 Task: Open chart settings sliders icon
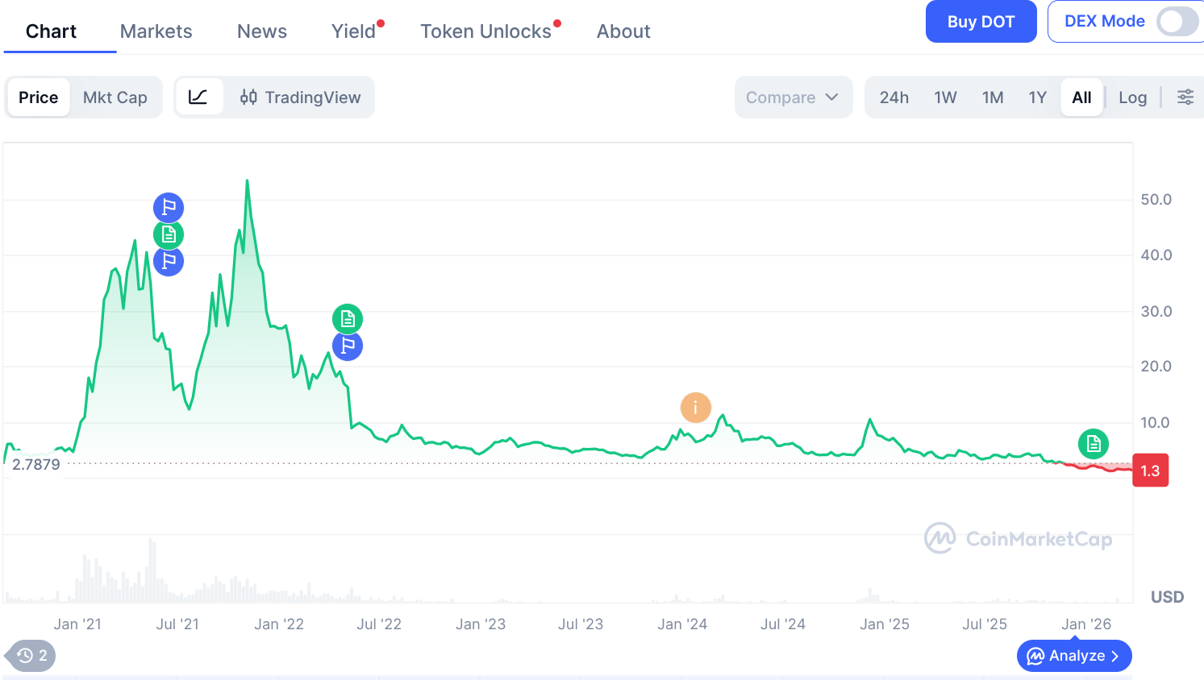1185,97
